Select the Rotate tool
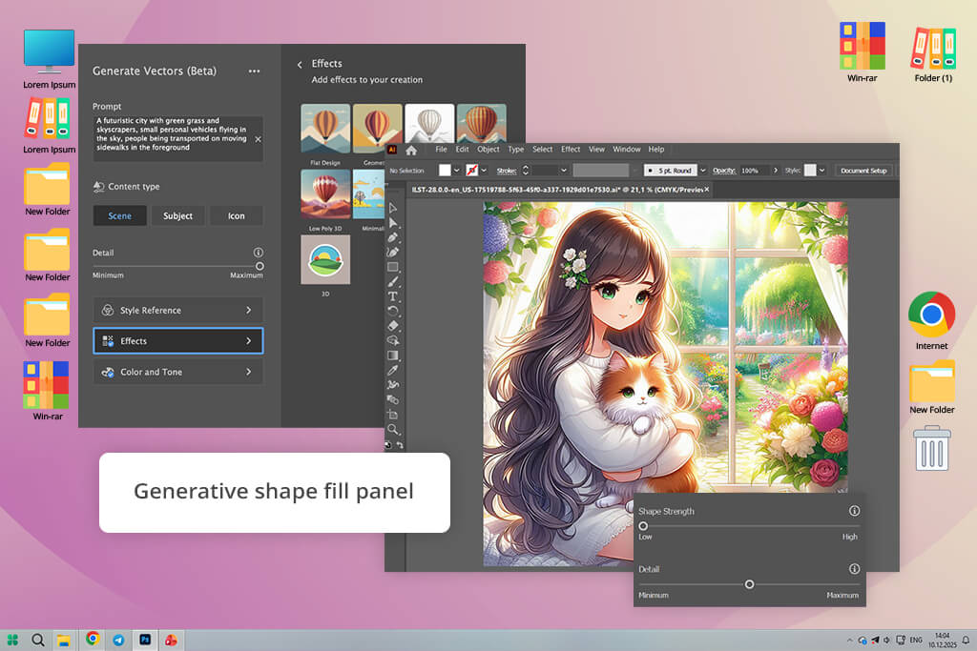The height and width of the screenshot is (651, 977). pyautogui.click(x=393, y=311)
